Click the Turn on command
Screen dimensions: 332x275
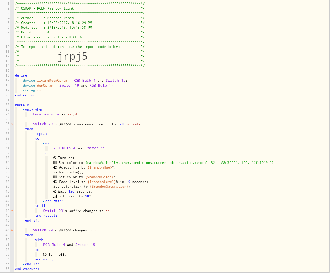[66, 158]
